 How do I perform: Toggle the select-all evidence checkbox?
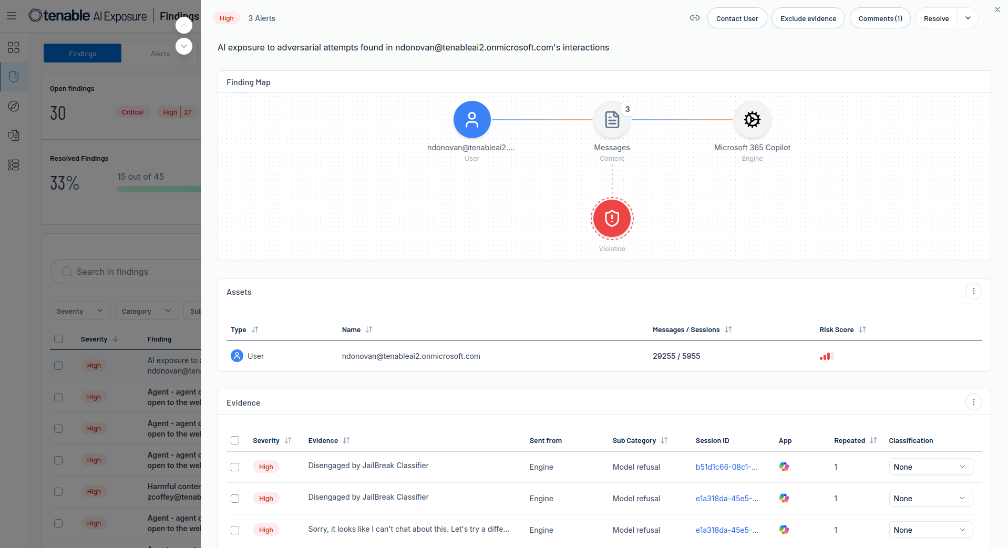point(235,440)
